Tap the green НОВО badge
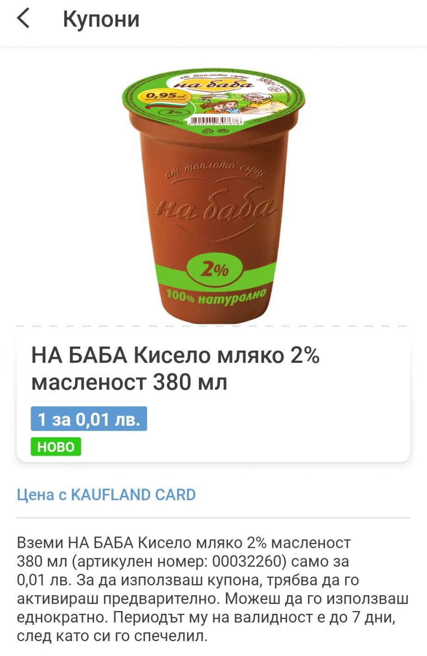 56,447
